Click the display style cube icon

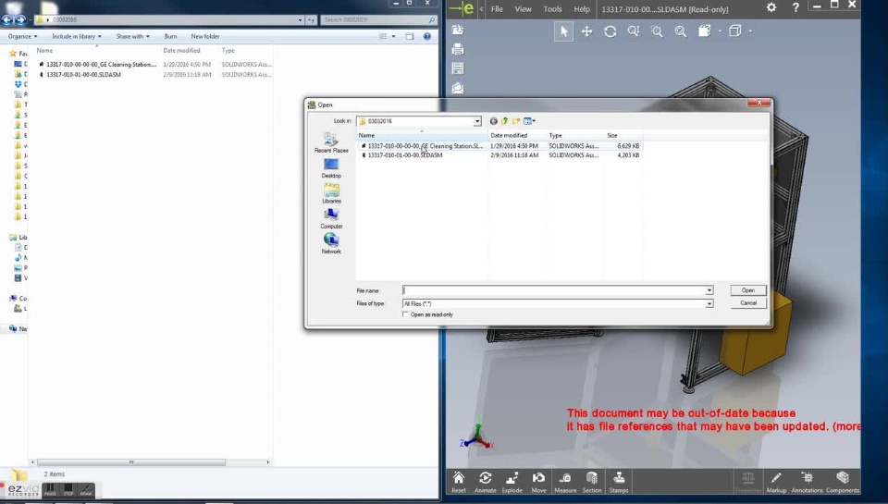tap(734, 31)
